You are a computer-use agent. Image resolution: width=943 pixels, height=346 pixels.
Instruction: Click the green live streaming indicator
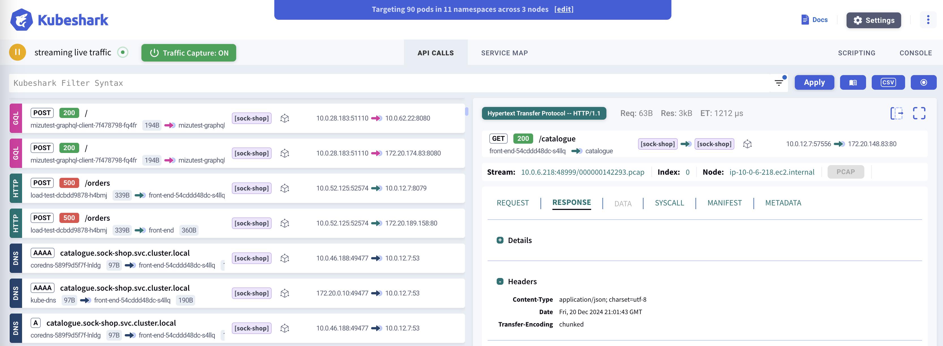tap(123, 52)
